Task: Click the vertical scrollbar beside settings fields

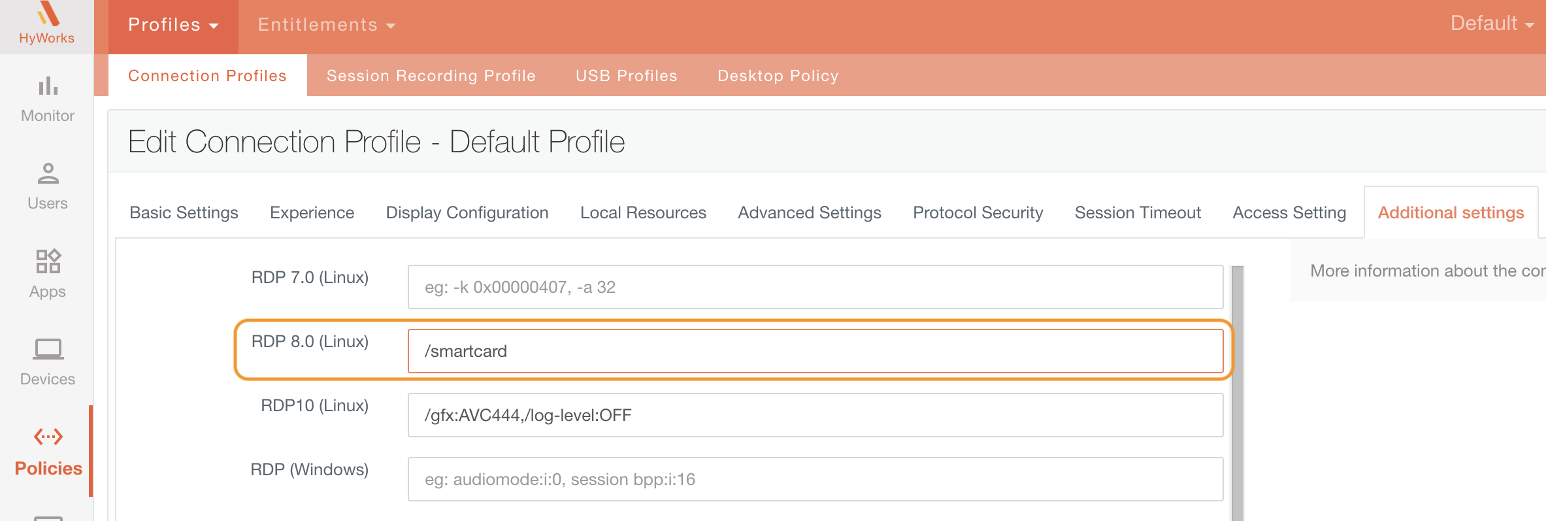Action: 1237,392
